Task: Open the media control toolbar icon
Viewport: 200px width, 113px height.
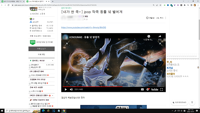Action: pyautogui.click(x=188, y=5)
